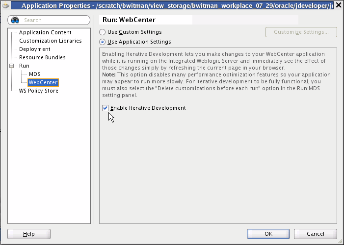Confirm with the OK button
This screenshot has height=245, width=344.
coord(268,234)
